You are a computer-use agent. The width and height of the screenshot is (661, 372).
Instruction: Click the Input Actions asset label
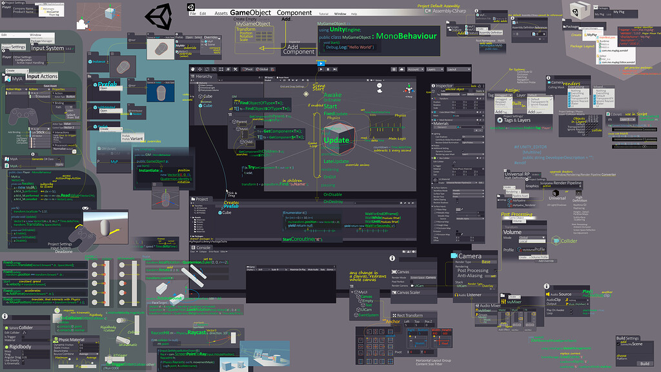point(42,76)
